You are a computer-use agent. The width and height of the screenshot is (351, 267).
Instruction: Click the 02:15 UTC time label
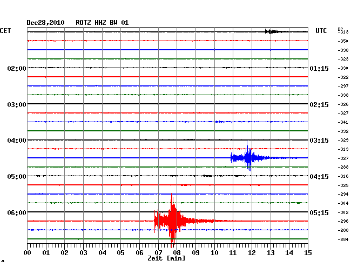(319, 105)
